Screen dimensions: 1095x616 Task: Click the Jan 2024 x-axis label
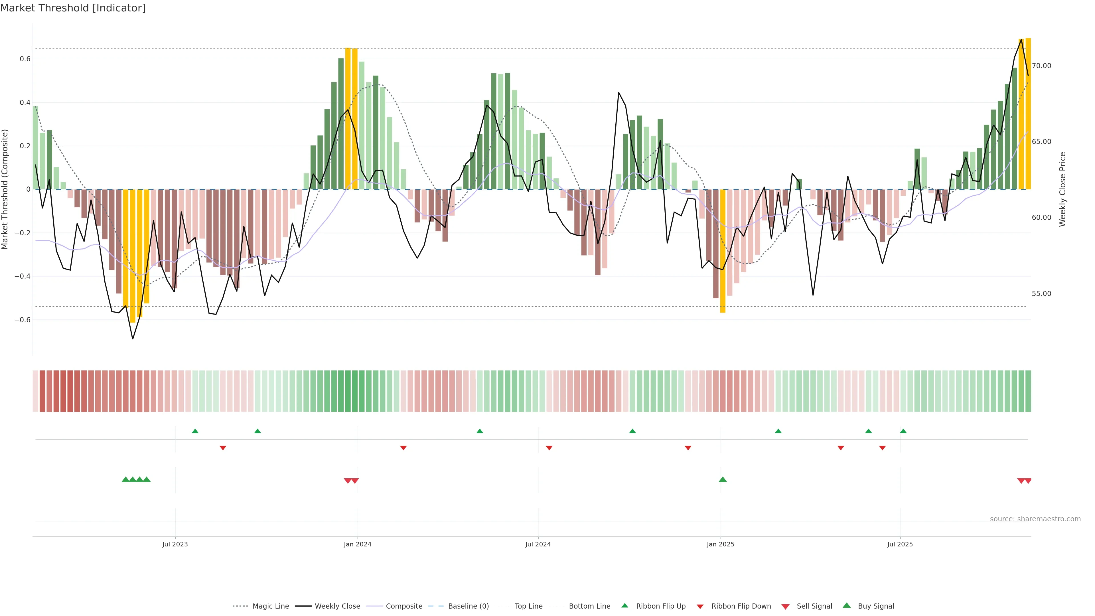coord(358,544)
